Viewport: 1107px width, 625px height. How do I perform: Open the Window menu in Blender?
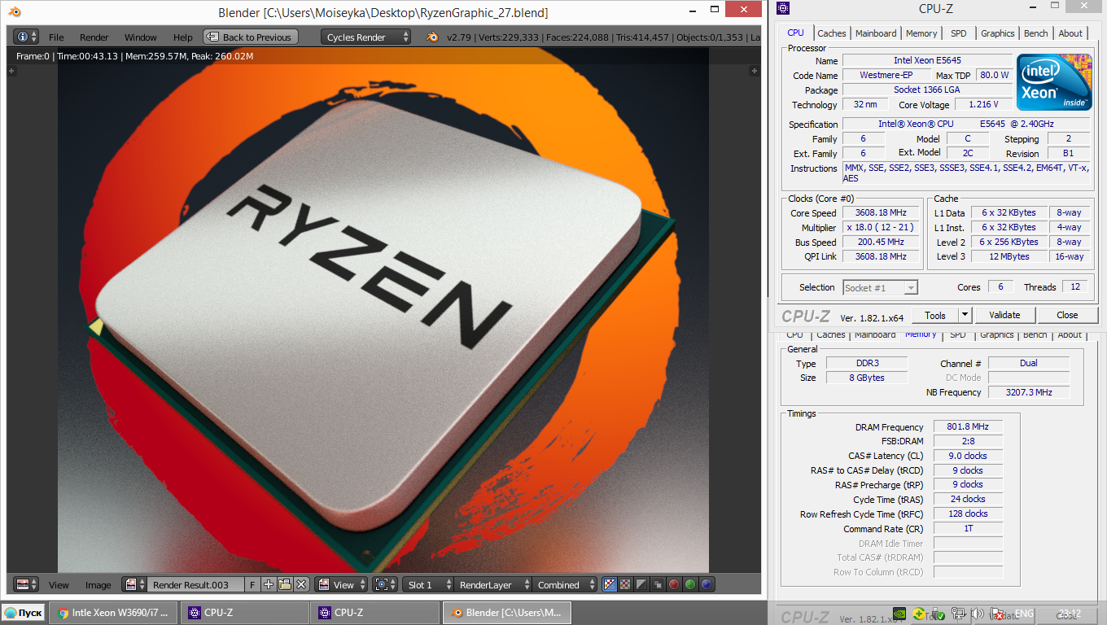(x=141, y=37)
